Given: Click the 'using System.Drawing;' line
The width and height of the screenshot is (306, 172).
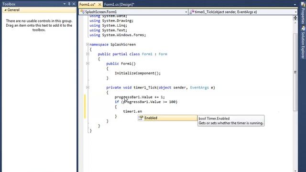Looking at the screenshot, I should pyautogui.click(x=111, y=21).
